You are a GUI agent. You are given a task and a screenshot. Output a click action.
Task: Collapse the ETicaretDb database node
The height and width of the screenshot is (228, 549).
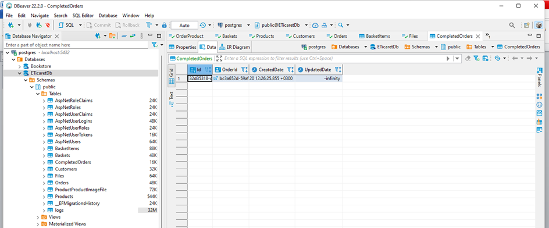pos(20,73)
